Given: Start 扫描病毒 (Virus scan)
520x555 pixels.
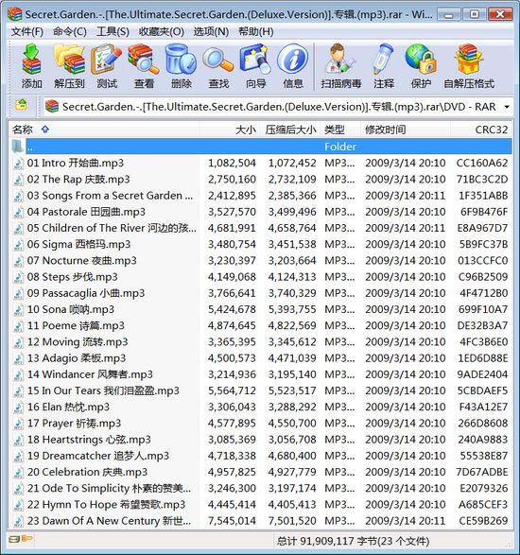Looking at the screenshot, I should coord(341,66).
